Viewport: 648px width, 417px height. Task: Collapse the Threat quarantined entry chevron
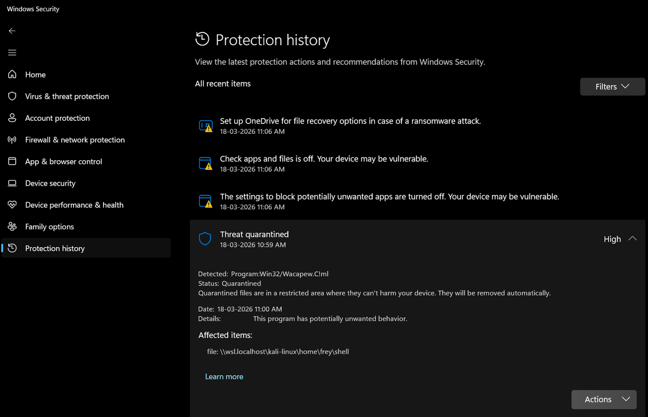(632, 238)
